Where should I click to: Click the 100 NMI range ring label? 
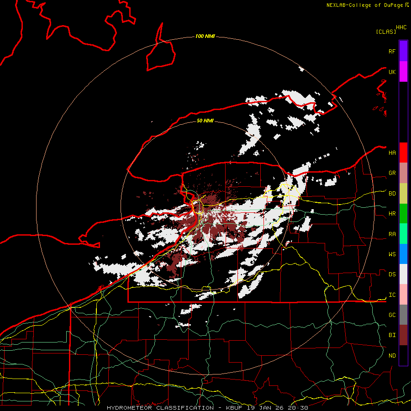(205, 36)
